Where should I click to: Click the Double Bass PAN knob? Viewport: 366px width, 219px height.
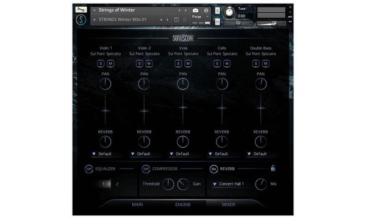(x=260, y=84)
